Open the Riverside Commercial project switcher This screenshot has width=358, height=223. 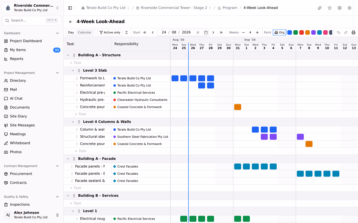32,8
